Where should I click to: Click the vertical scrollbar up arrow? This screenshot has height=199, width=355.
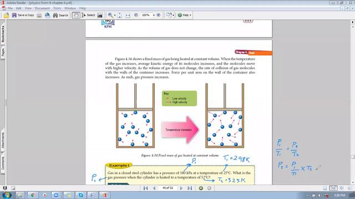click(353, 27)
